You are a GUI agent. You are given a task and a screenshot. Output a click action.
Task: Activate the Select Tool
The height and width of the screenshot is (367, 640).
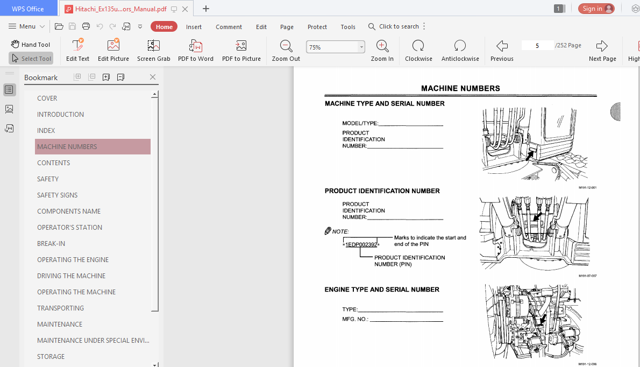pos(31,58)
